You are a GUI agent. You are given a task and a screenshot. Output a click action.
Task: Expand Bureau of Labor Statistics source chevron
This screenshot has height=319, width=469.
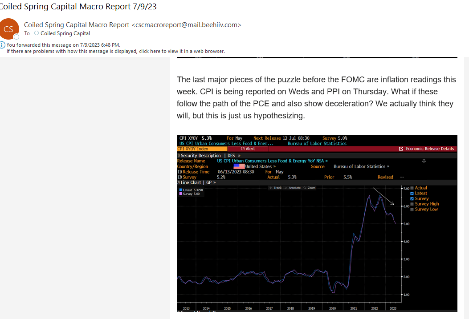pyautogui.click(x=388, y=167)
